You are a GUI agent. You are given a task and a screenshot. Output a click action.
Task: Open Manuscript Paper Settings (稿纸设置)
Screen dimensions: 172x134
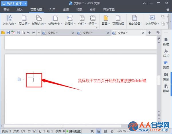[x=135, y=20]
